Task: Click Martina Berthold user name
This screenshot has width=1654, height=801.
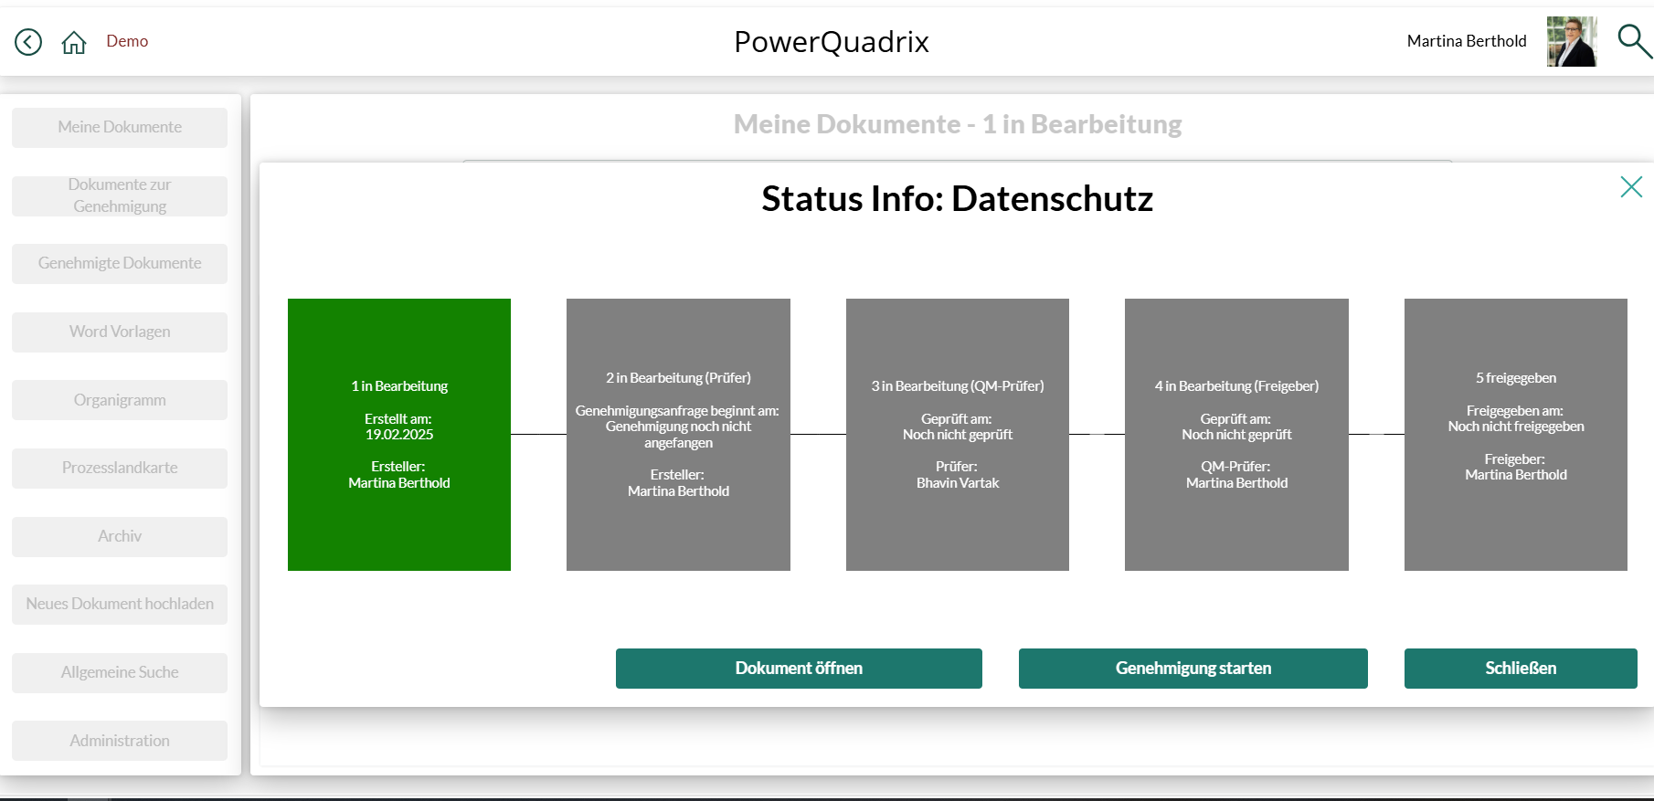Action: [1467, 41]
